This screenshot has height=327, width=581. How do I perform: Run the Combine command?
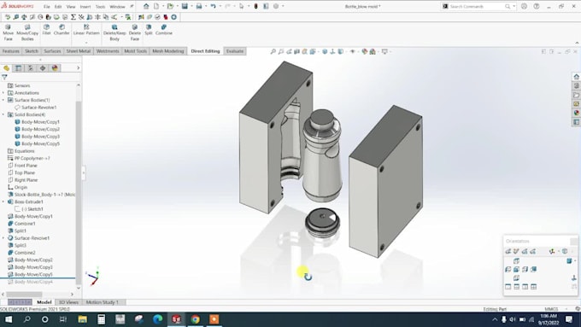click(164, 30)
